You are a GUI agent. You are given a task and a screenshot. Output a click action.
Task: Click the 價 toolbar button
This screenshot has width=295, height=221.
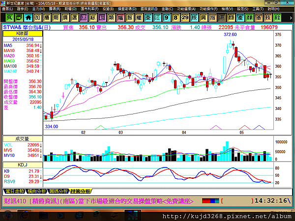65,18
